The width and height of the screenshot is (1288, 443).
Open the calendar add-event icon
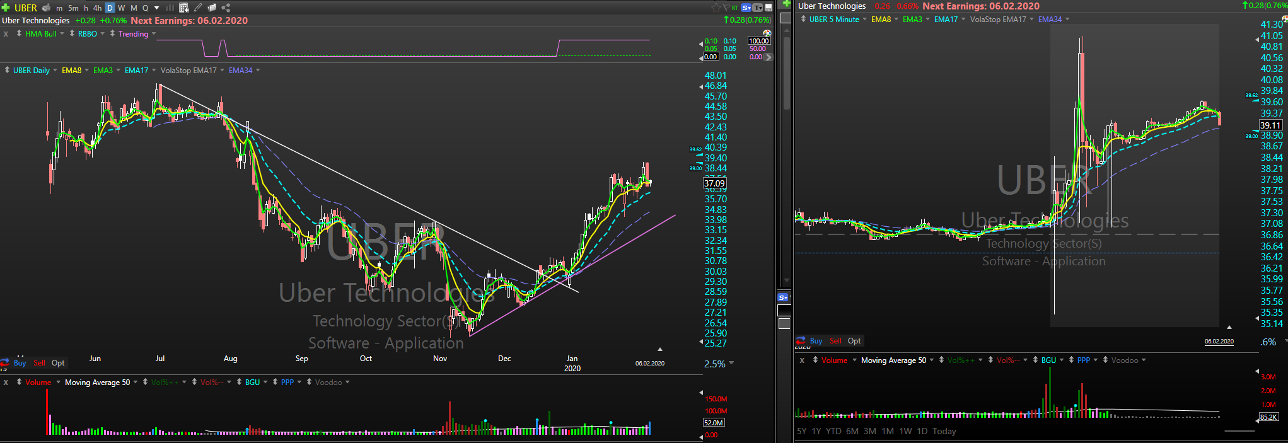[x=184, y=8]
